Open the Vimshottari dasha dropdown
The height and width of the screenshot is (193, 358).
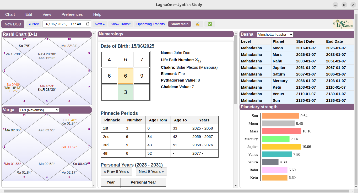point(275,34)
